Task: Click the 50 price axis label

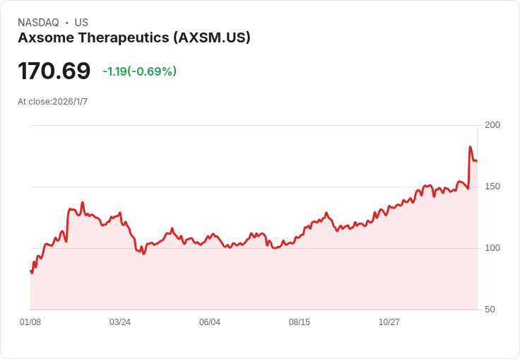Action: click(x=490, y=310)
